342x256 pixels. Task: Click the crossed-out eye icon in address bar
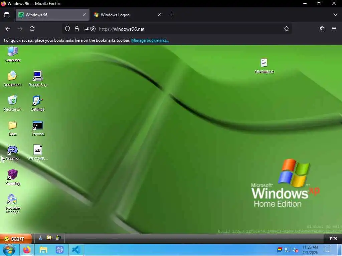[x=93, y=29]
